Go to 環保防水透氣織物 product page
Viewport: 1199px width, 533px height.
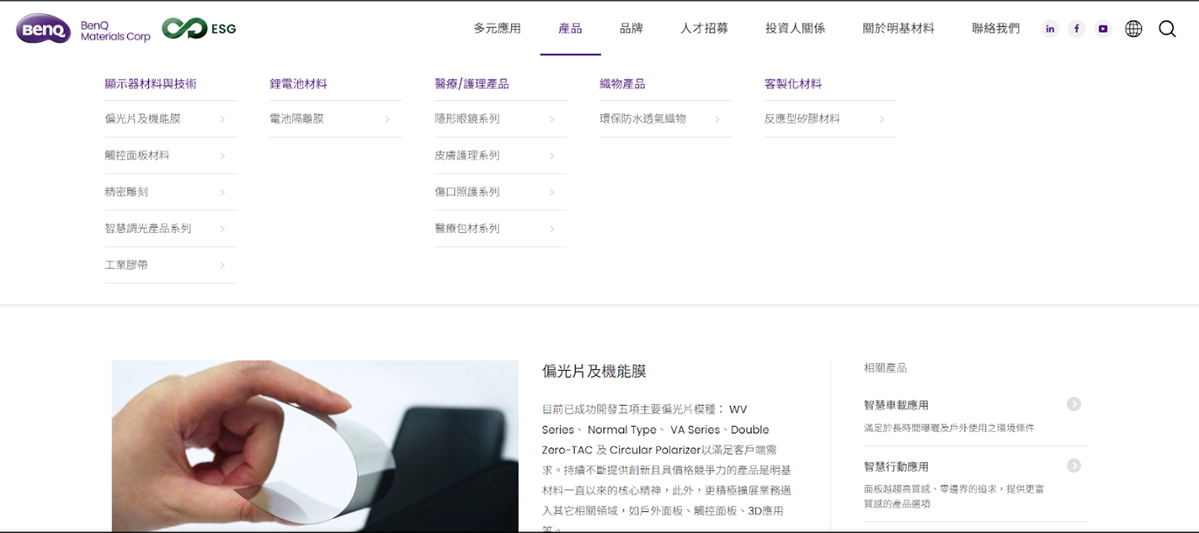(642, 119)
